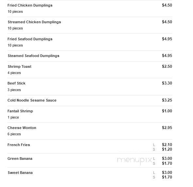Click the French Fries item name

pyautogui.click(x=19, y=145)
